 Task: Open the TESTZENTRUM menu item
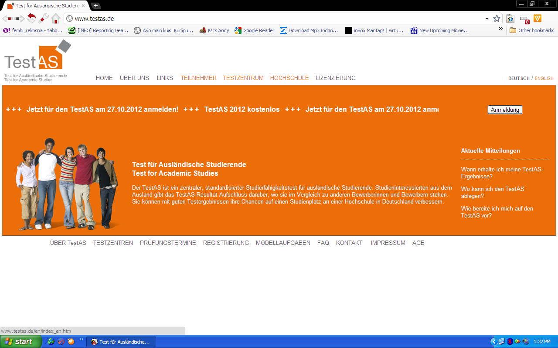pyautogui.click(x=243, y=78)
